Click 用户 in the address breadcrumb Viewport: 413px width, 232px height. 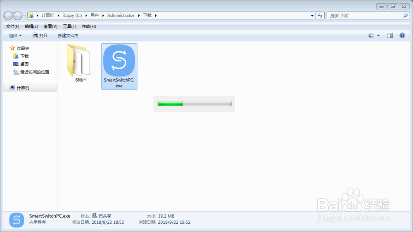[95, 16]
